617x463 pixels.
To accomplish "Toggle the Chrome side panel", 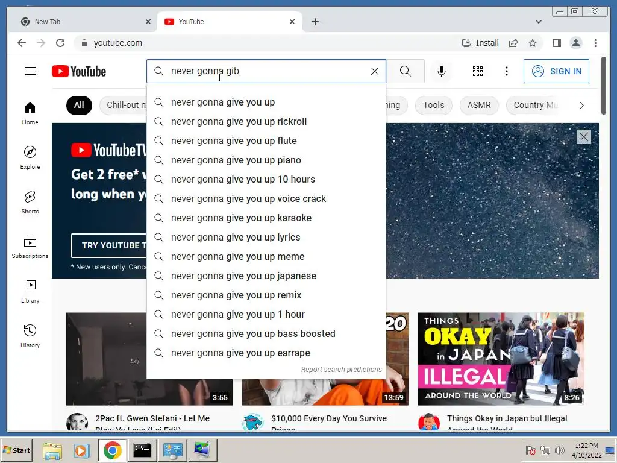I will coord(556,43).
